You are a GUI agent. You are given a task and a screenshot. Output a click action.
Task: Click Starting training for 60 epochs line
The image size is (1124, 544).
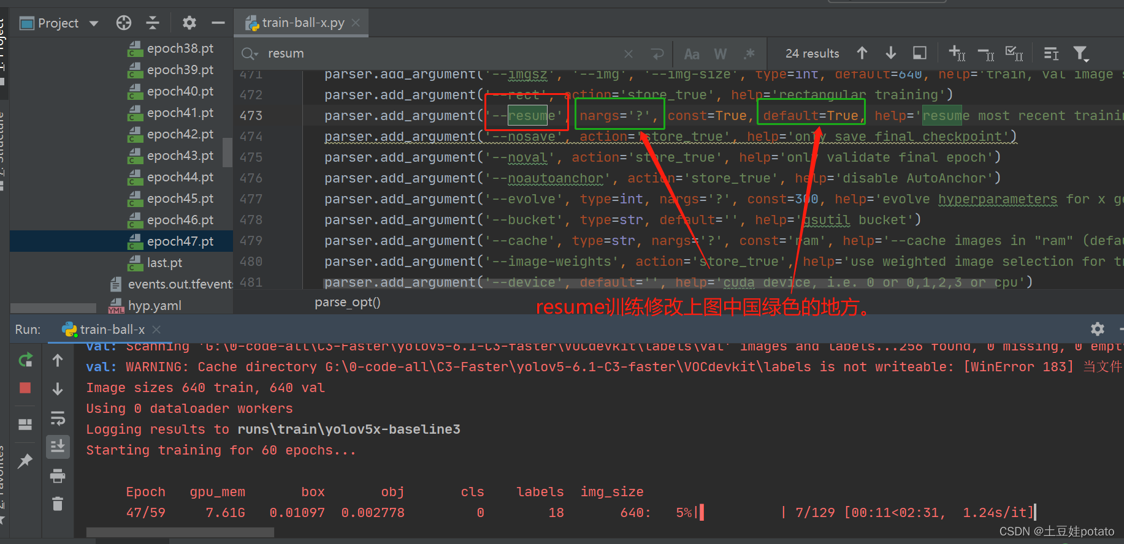pos(221,450)
